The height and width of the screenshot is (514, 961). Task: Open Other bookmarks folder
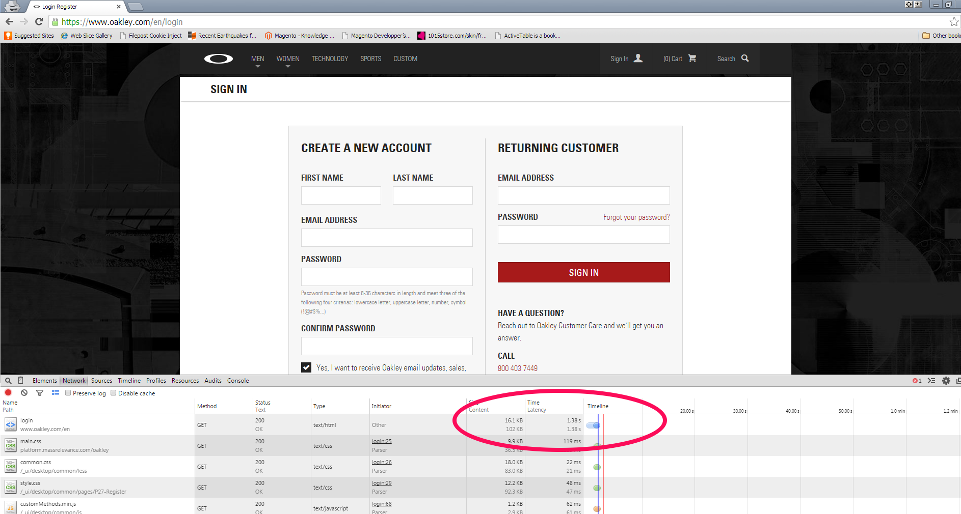pos(941,36)
